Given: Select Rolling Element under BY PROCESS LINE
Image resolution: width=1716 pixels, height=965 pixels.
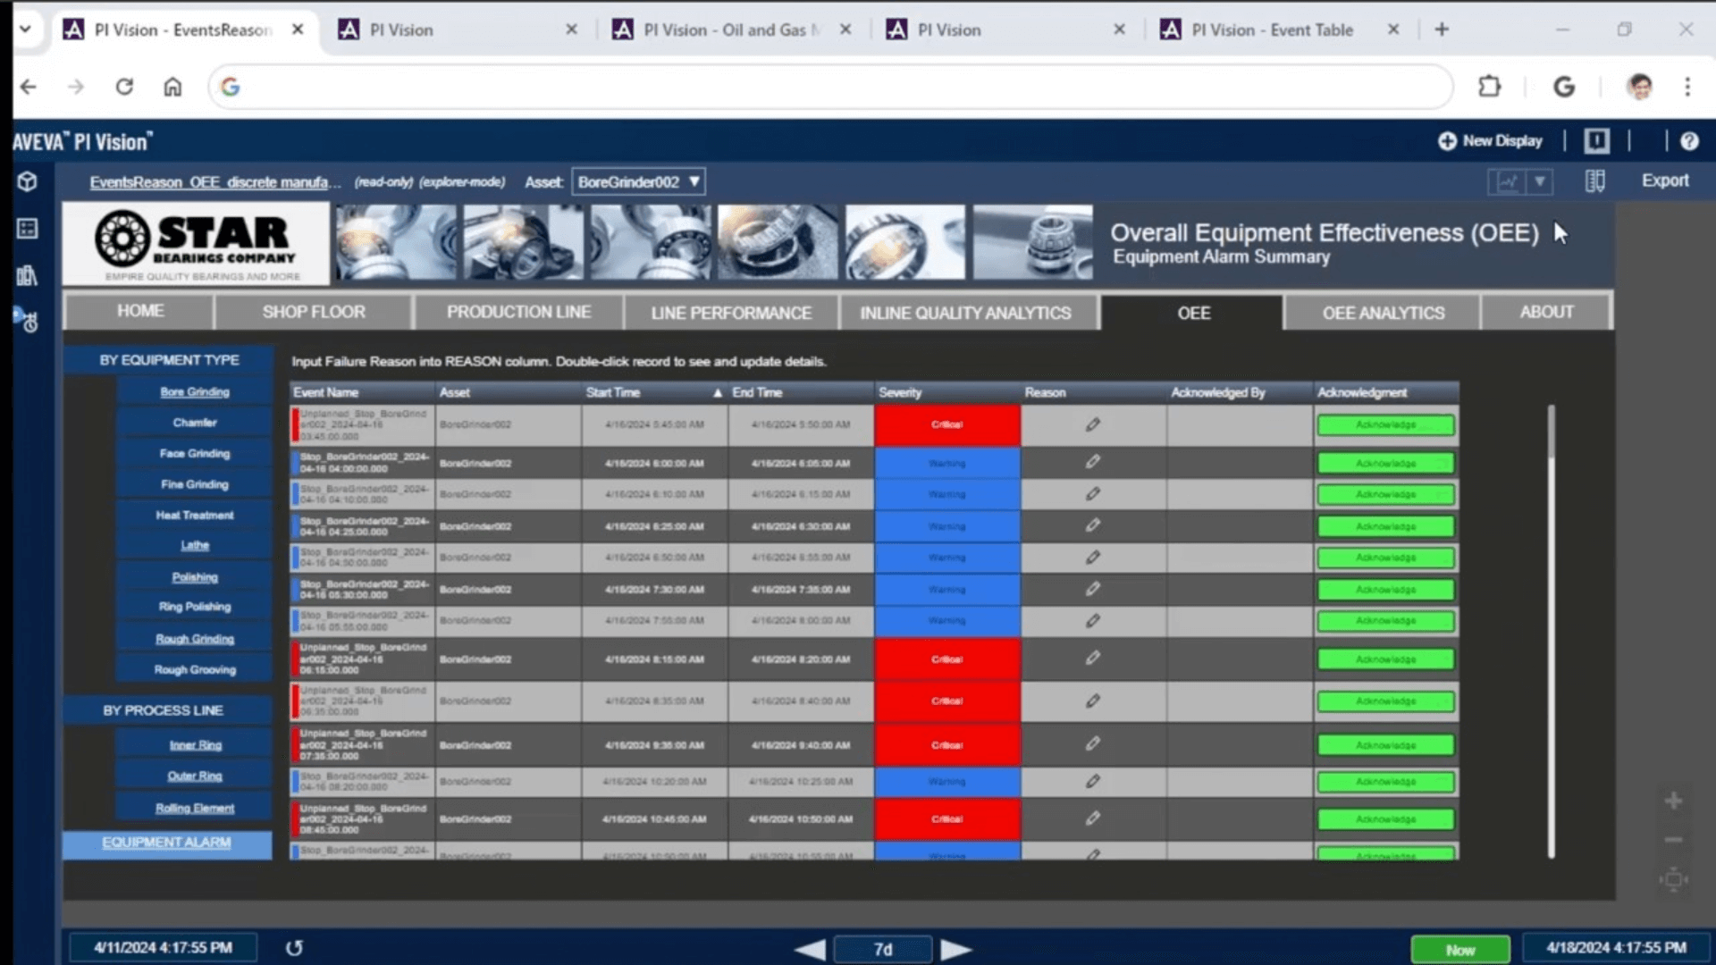Looking at the screenshot, I should click(194, 807).
